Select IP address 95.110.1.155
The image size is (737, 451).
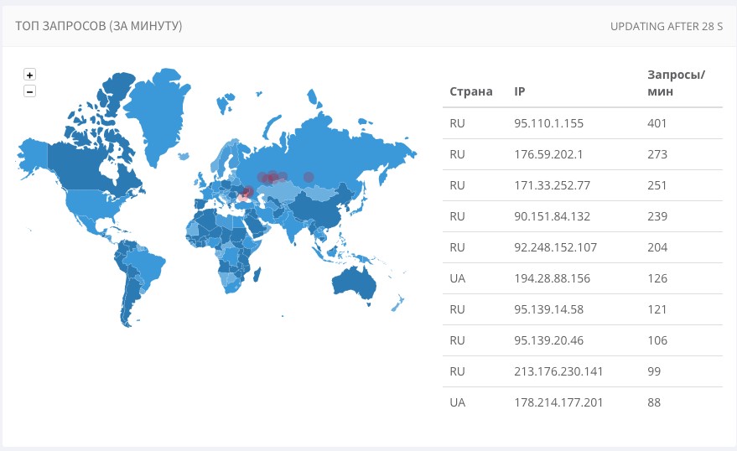(548, 123)
